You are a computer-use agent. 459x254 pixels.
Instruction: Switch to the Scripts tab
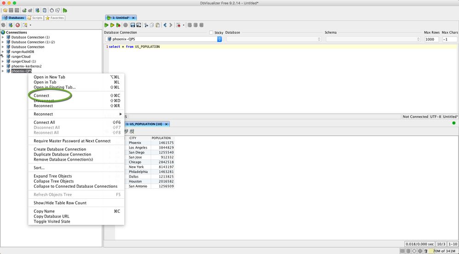(34, 18)
